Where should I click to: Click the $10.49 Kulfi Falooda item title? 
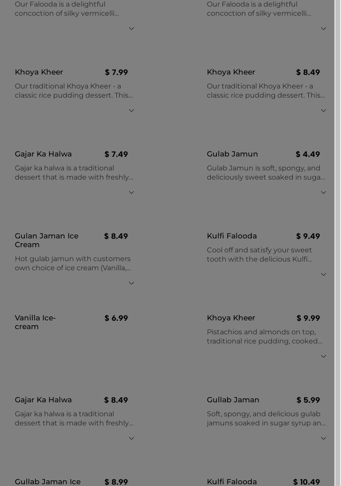232,482
